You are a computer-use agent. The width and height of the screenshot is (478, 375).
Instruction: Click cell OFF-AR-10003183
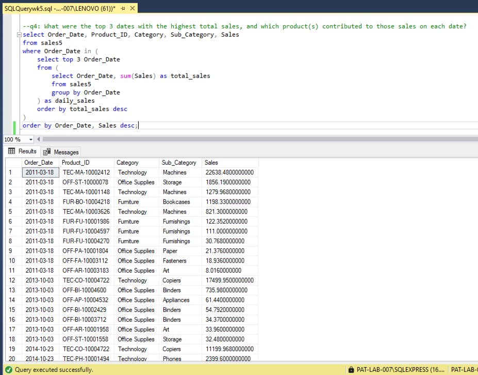[x=86, y=271]
